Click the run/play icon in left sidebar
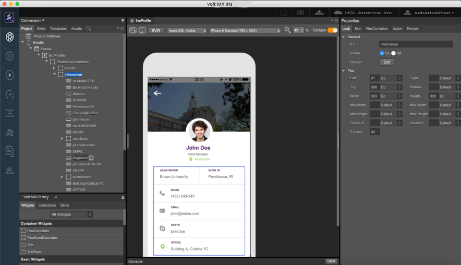Viewport: 461px width, 265px height. (9, 75)
